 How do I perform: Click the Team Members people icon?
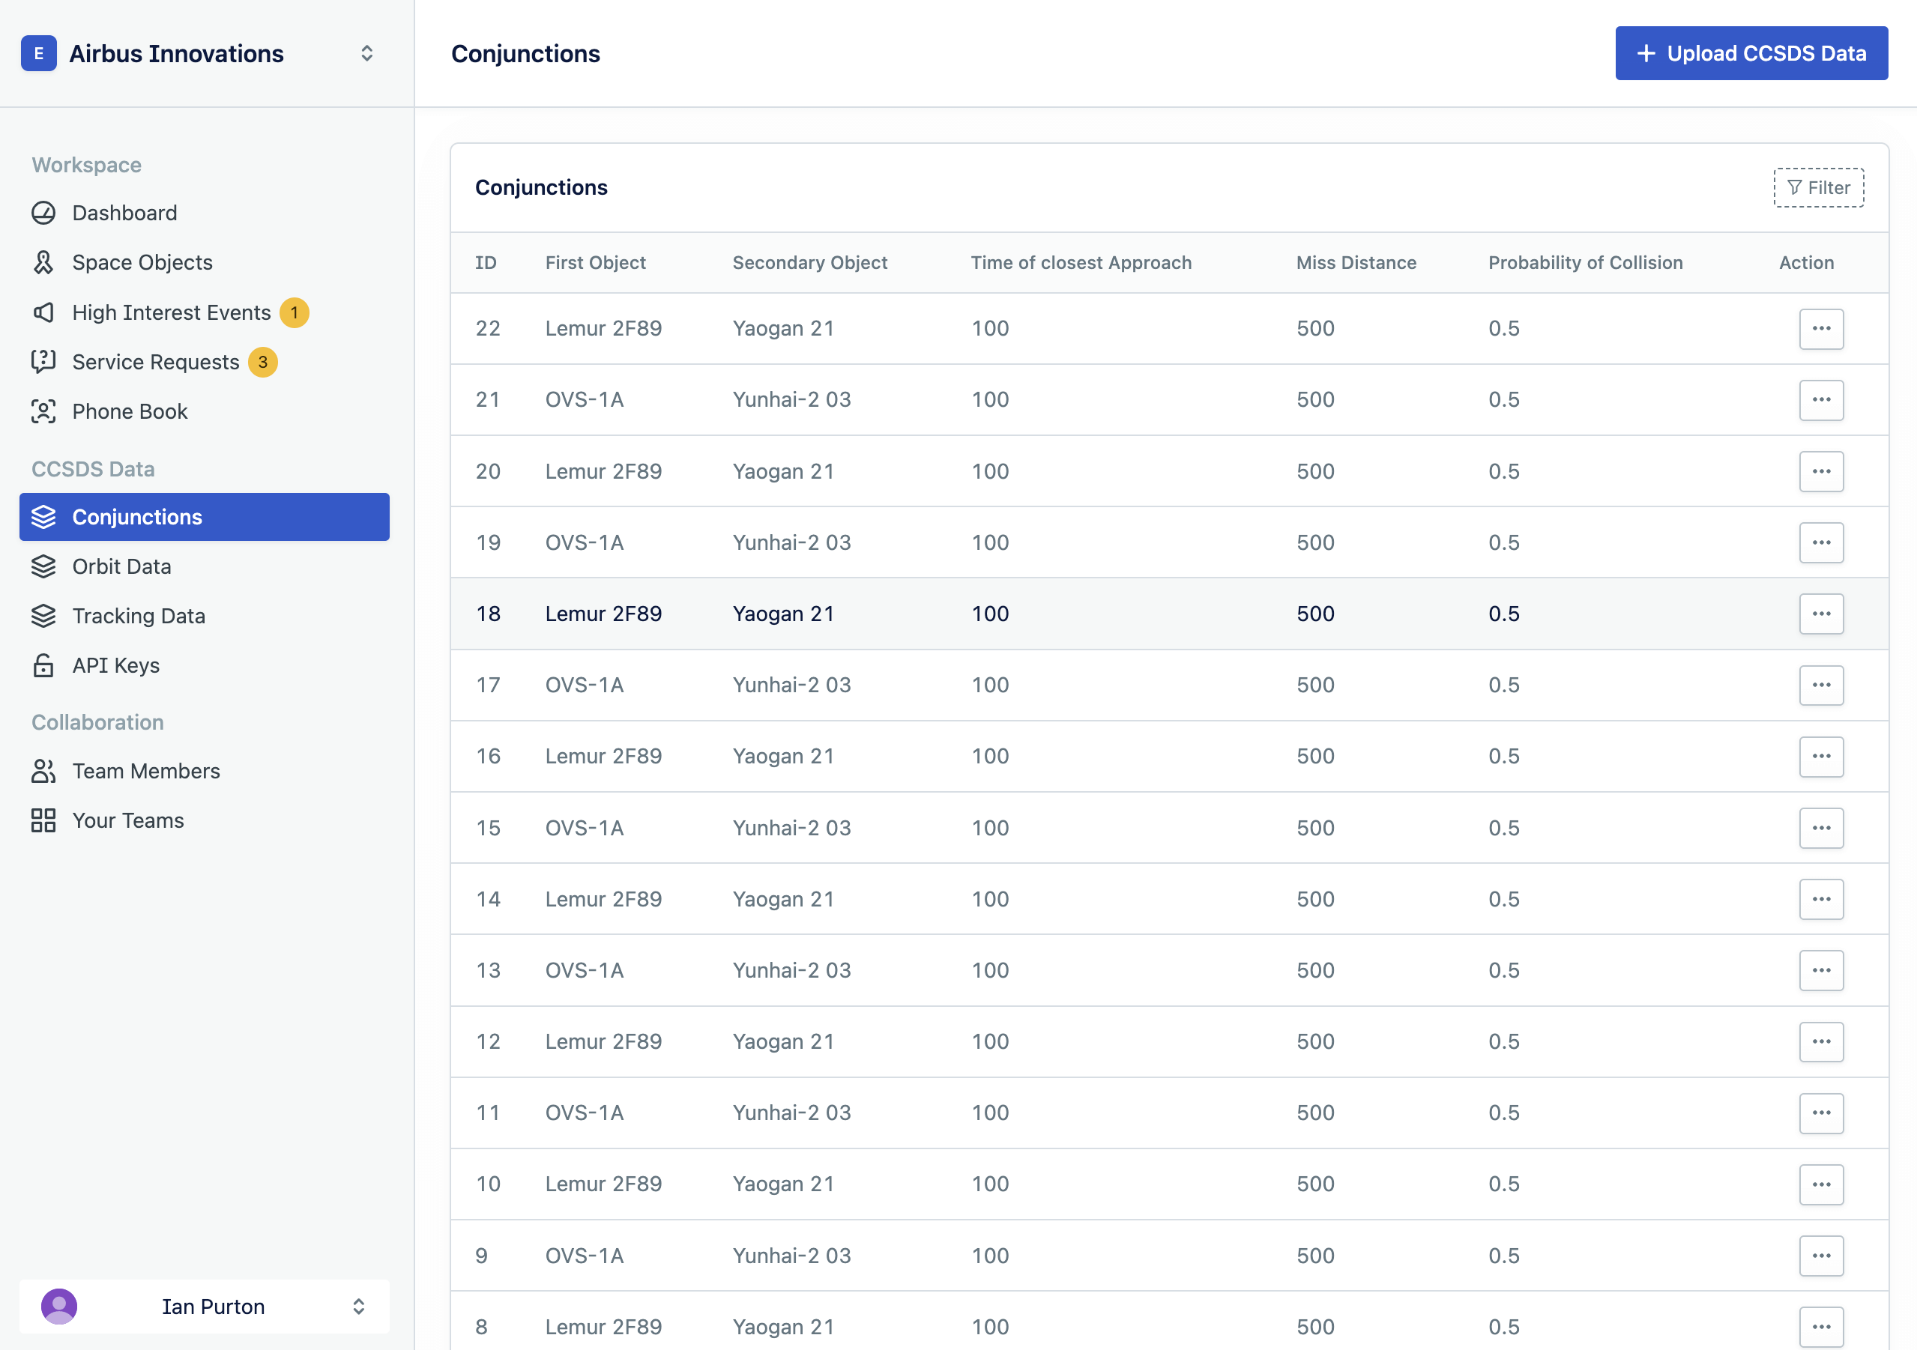43,771
